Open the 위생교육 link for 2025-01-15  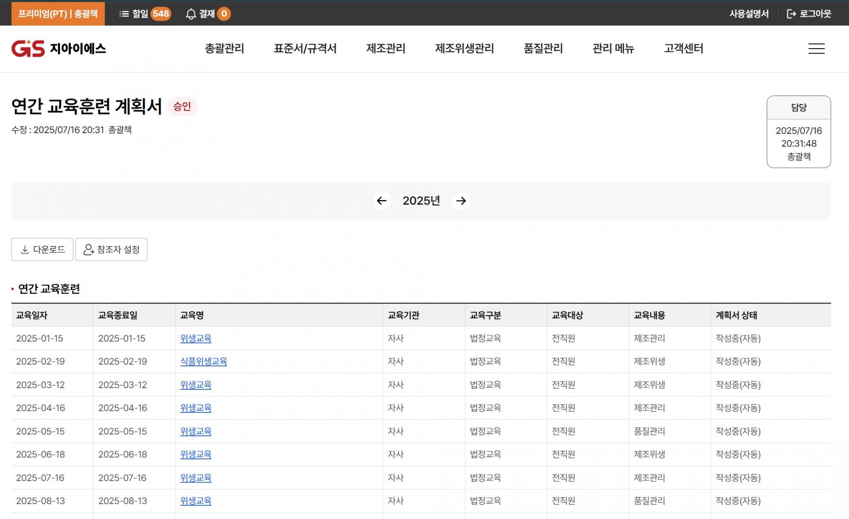pyautogui.click(x=195, y=338)
